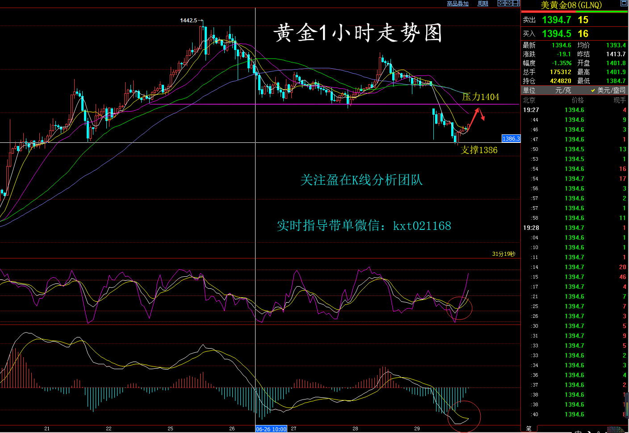Click the 均价 value 1393.4
The width and height of the screenshot is (629, 433).
(616, 45)
